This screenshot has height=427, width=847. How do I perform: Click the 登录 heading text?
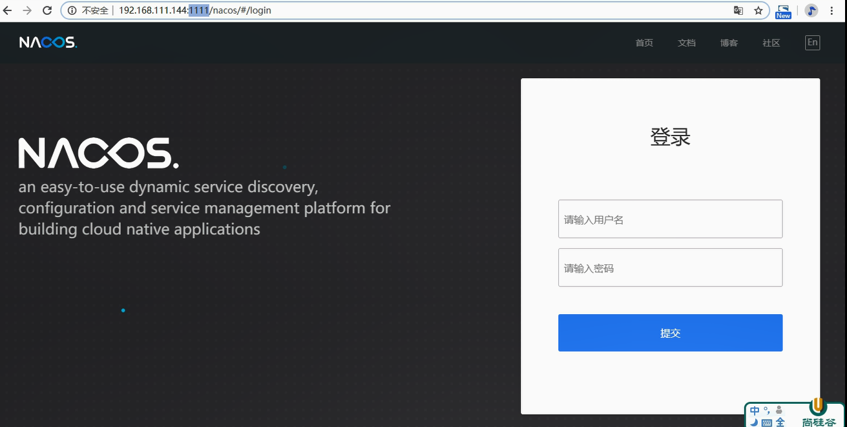[670, 137]
